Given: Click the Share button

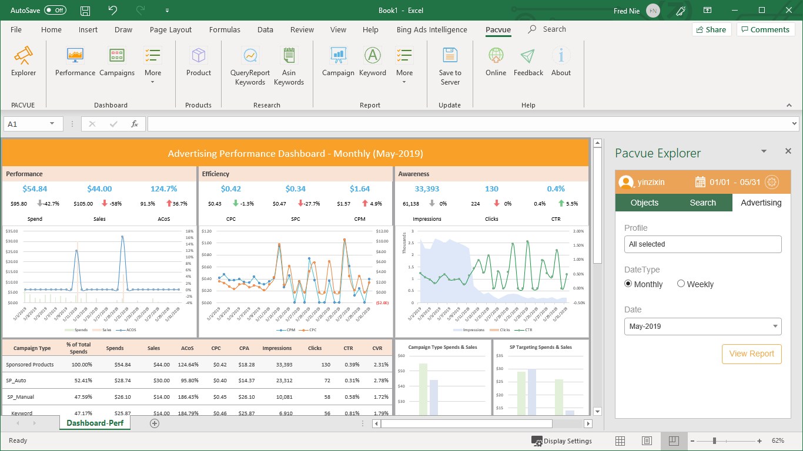Looking at the screenshot, I should pos(711,29).
